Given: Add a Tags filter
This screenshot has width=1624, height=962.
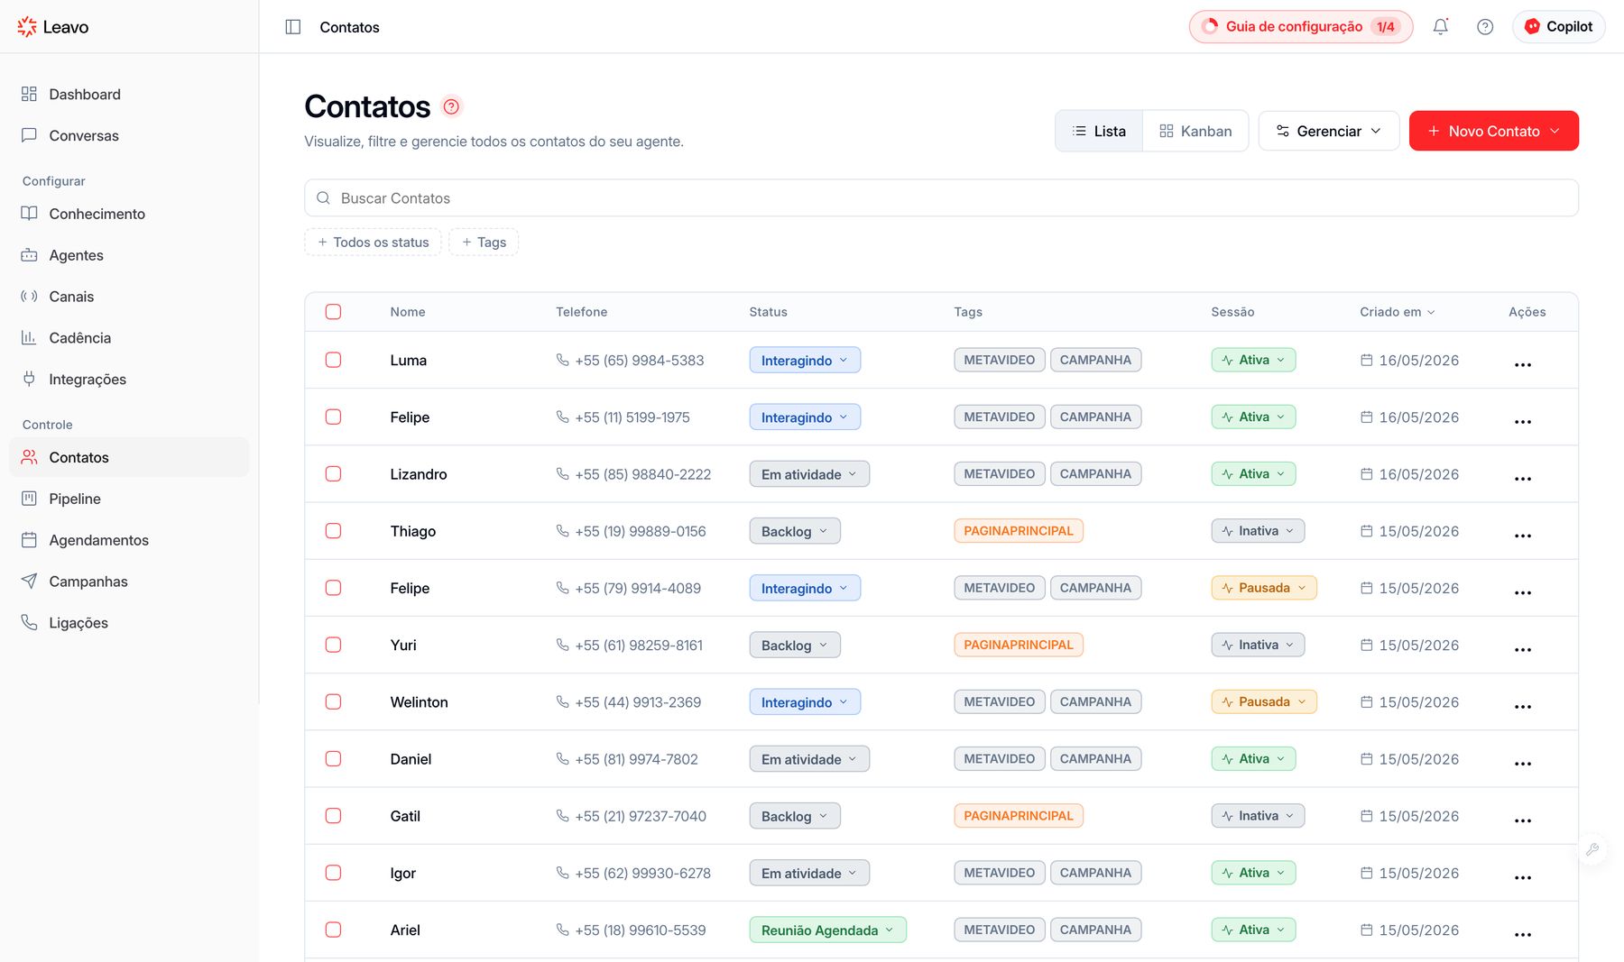Looking at the screenshot, I should (484, 243).
